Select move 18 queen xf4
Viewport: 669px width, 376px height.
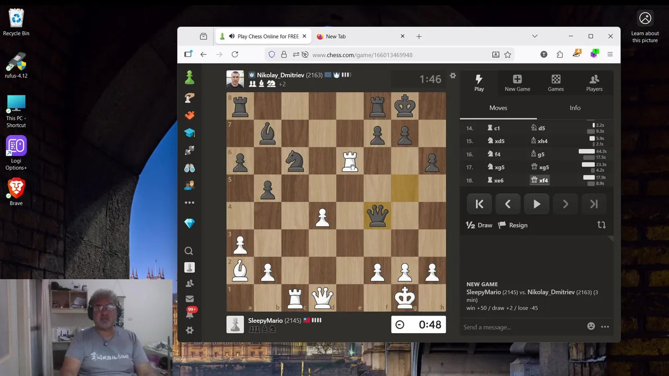(539, 180)
